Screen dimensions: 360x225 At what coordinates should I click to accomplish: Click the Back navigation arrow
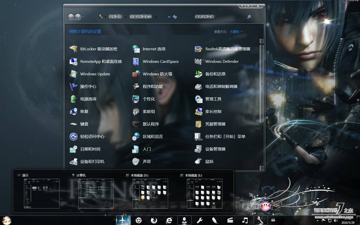click(71, 17)
